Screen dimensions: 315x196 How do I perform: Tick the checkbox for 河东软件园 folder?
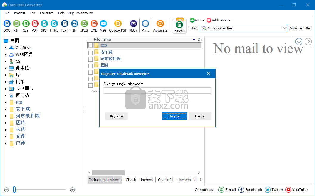coord(90,59)
